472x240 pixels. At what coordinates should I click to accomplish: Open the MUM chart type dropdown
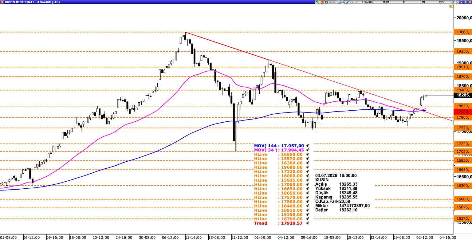click(385, 2)
